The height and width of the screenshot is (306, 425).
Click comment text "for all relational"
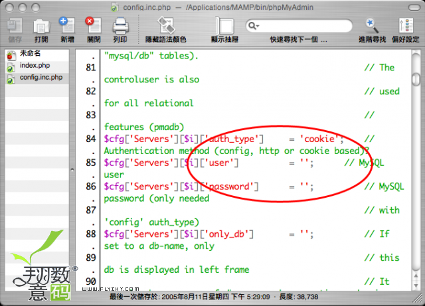coord(149,104)
